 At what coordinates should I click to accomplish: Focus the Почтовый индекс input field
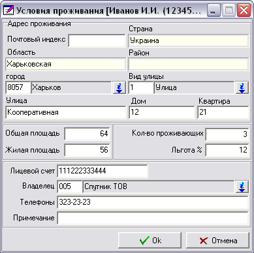click(97, 40)
